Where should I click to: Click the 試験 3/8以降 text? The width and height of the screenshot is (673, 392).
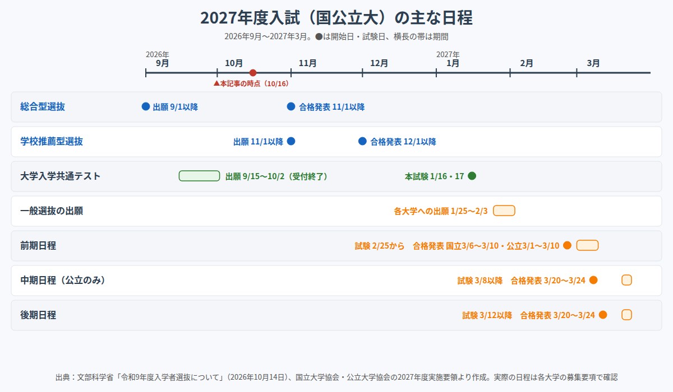(x=480, y=281)
